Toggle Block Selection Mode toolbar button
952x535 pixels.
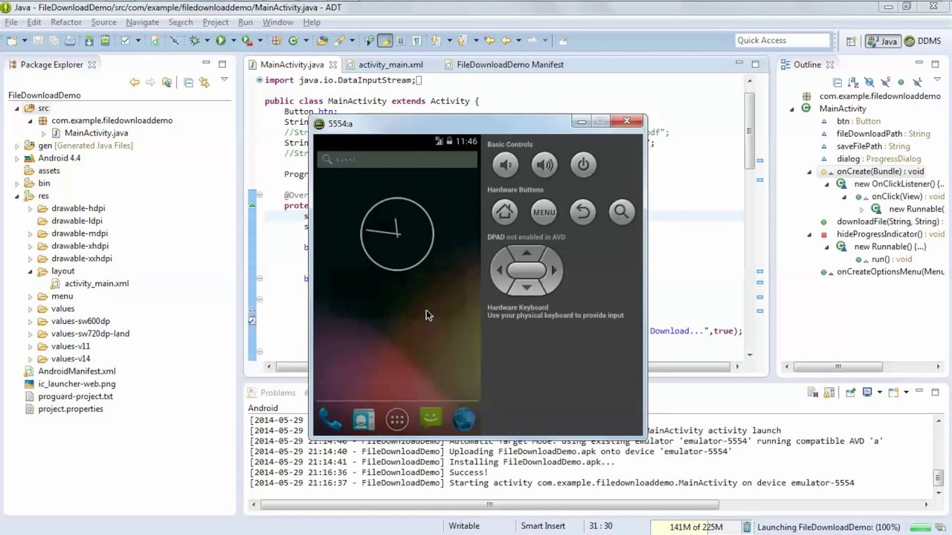coord(400,41)
